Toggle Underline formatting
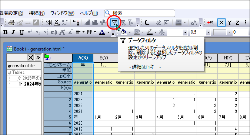 tap(21, 32)
